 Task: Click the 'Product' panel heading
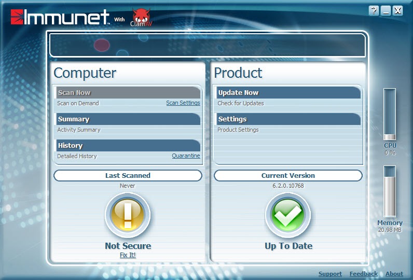pyautogui.click(x=238, y=73)
